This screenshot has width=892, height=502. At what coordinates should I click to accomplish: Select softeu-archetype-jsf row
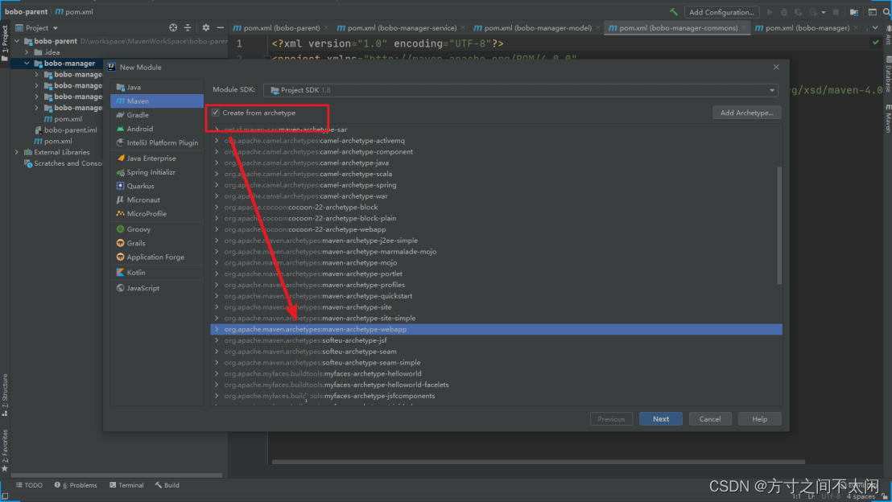[496, 340]
